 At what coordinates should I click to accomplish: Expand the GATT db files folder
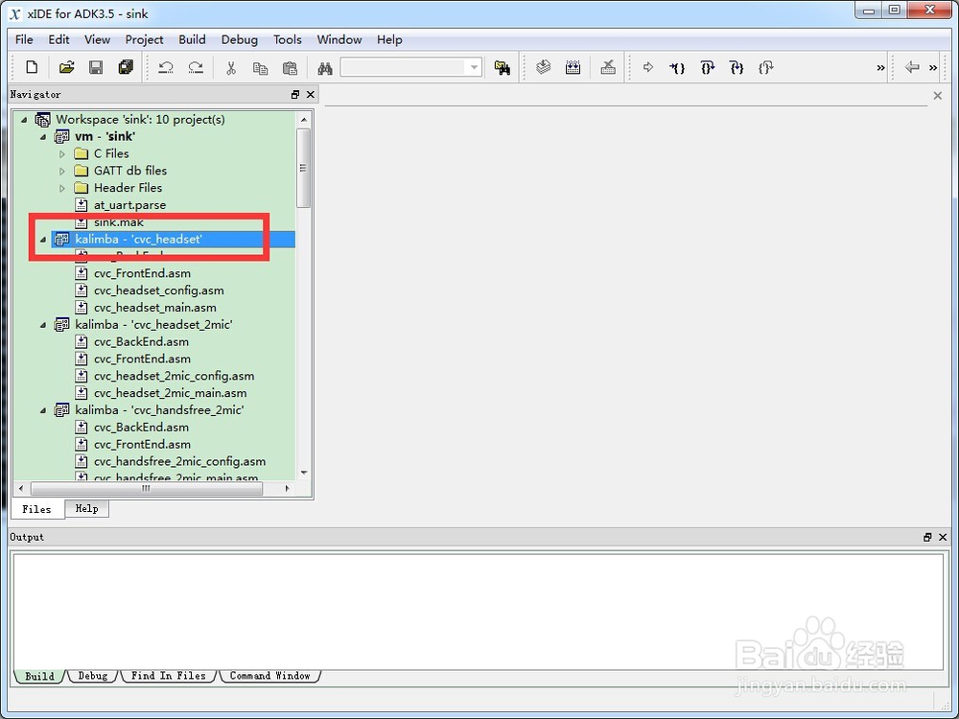tap(61, 171)
